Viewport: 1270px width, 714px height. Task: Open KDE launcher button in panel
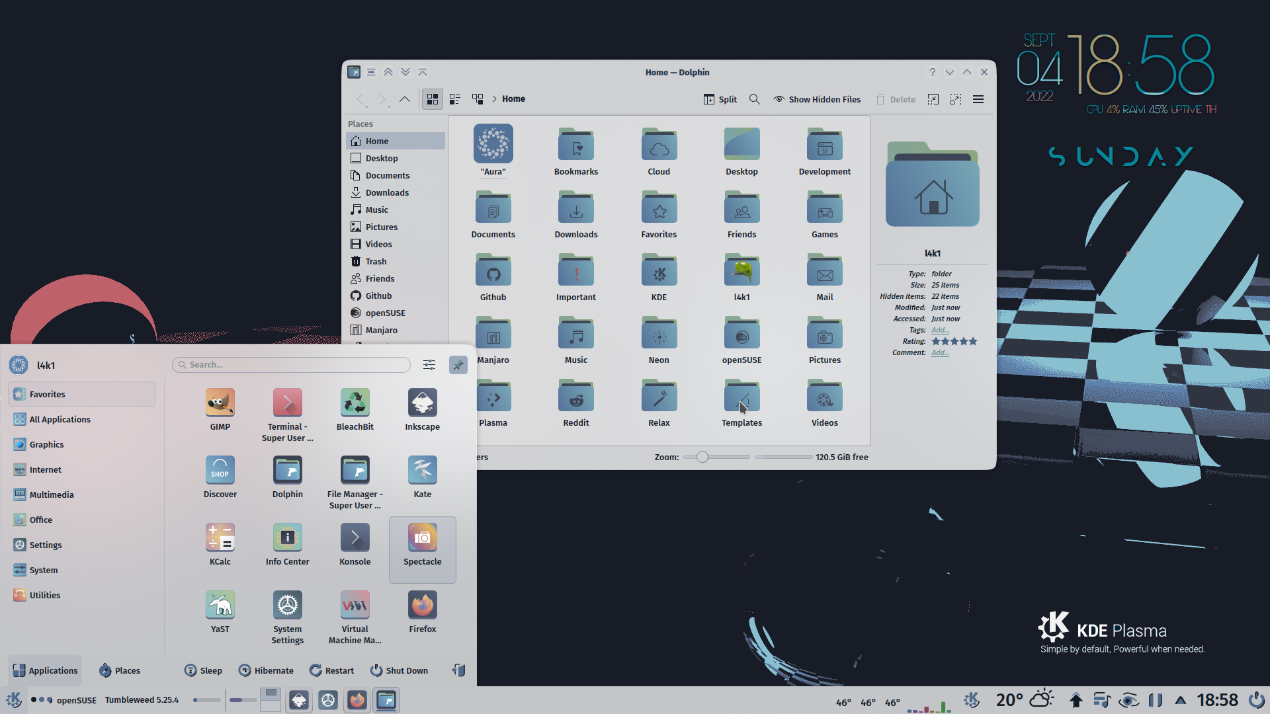pos(14,700)
